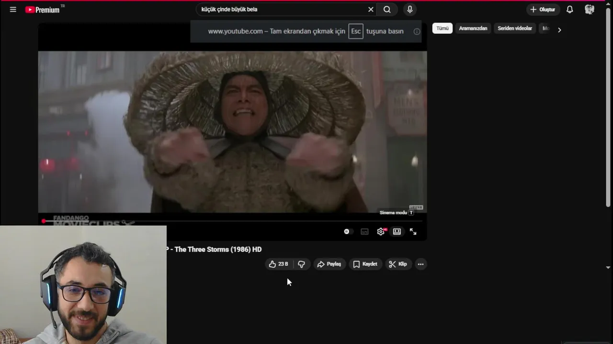Select the Seriden videolar chip
The height and width of the screenshot is (344, 613).
515,28
